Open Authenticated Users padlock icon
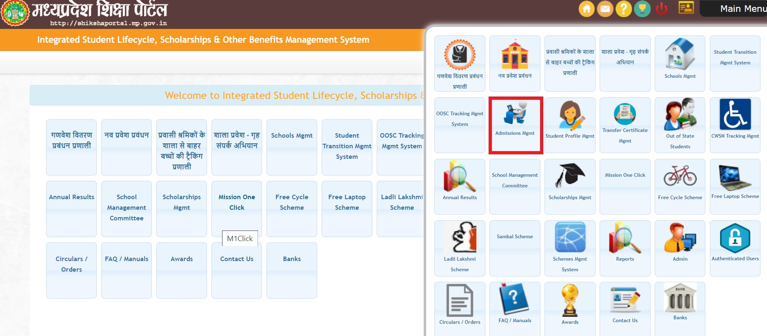The height and width of the screenshot is (336, 767). tap(735, 238)
